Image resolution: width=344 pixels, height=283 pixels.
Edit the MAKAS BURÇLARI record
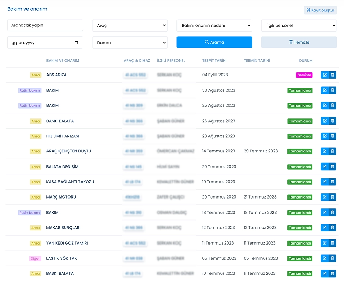[324, 228]
